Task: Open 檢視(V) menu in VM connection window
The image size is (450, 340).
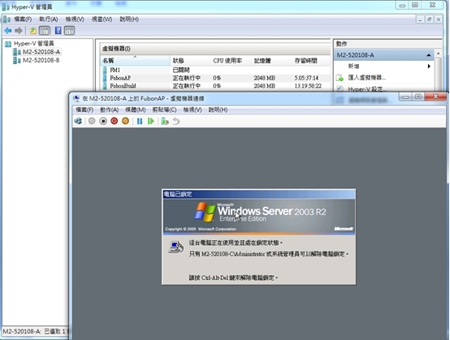Action: [x=193, y=110]
